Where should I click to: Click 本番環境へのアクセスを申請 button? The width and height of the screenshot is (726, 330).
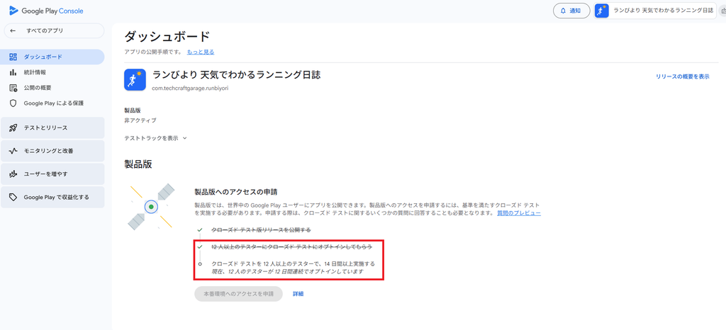(x=238, y=294)
